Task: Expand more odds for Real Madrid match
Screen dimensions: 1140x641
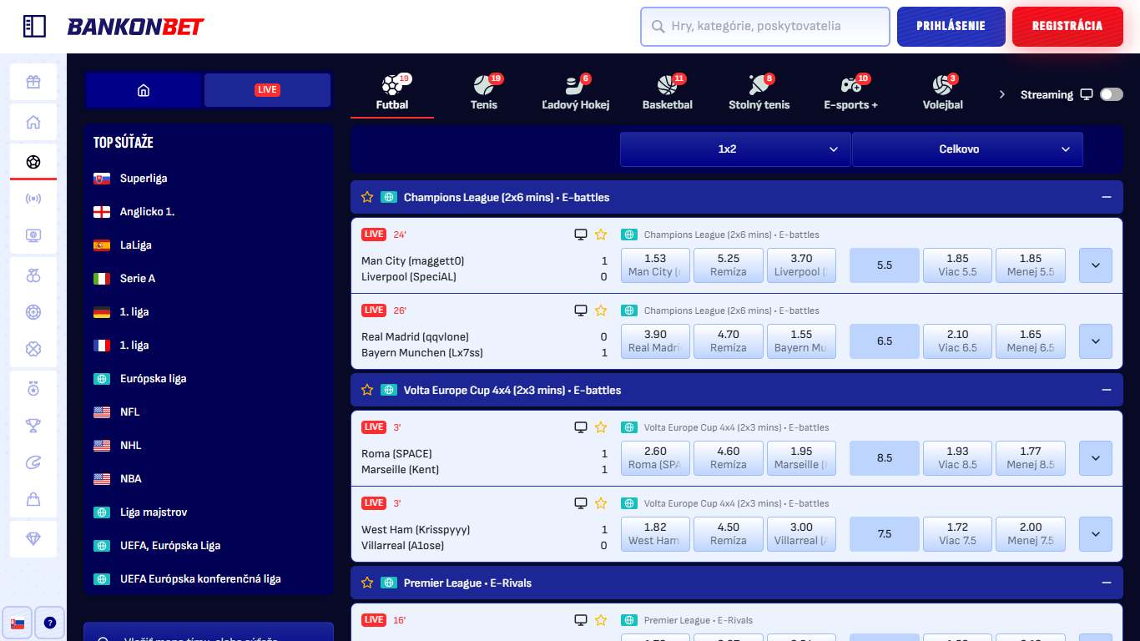Action: point(1095,341)
